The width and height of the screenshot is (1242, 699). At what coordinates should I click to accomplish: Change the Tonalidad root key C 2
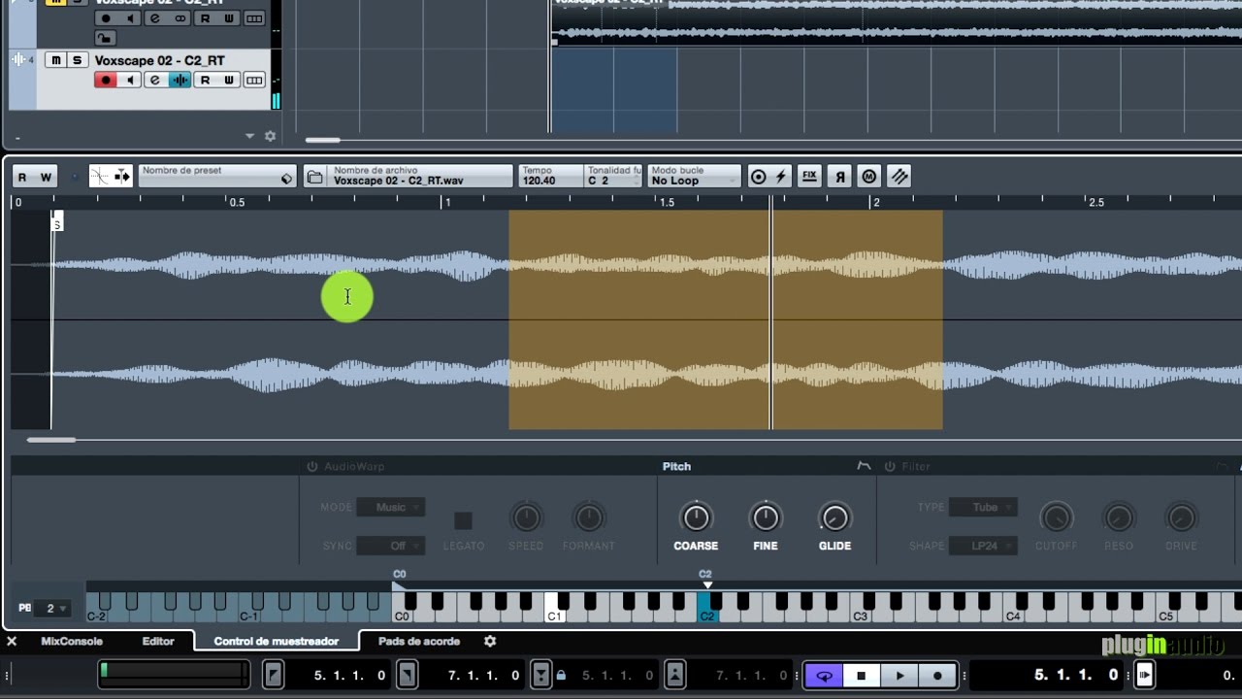613,176
